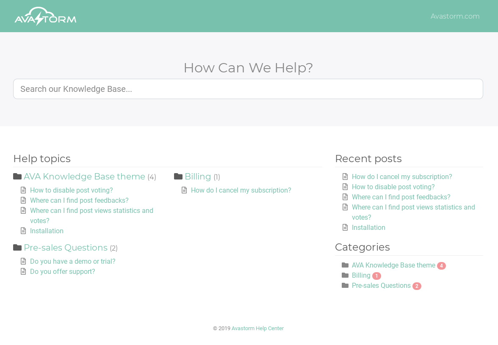The height and width of the screenshot is (345, 498).
Task: Open 'How do I cancel my subscription?' in Recent posts
Action: pyautogui.click(x=402, y=177)
